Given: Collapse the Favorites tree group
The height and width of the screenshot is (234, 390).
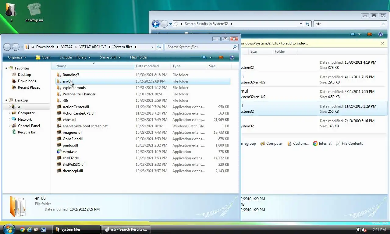Looking at the screenshot, I should pyautogui.click(x=7, y=68).
